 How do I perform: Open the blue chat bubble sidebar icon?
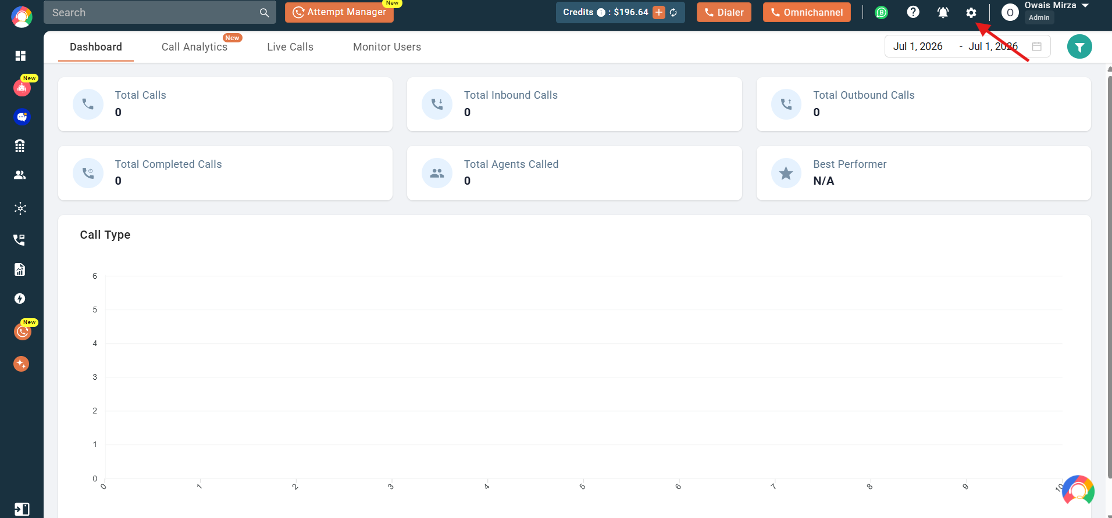click(22, 117)
